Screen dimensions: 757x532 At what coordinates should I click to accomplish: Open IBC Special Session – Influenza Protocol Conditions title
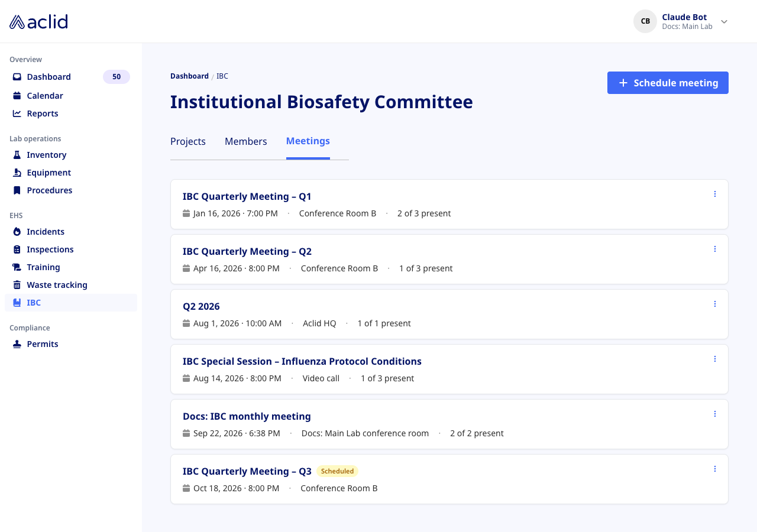tap(302, 361)
